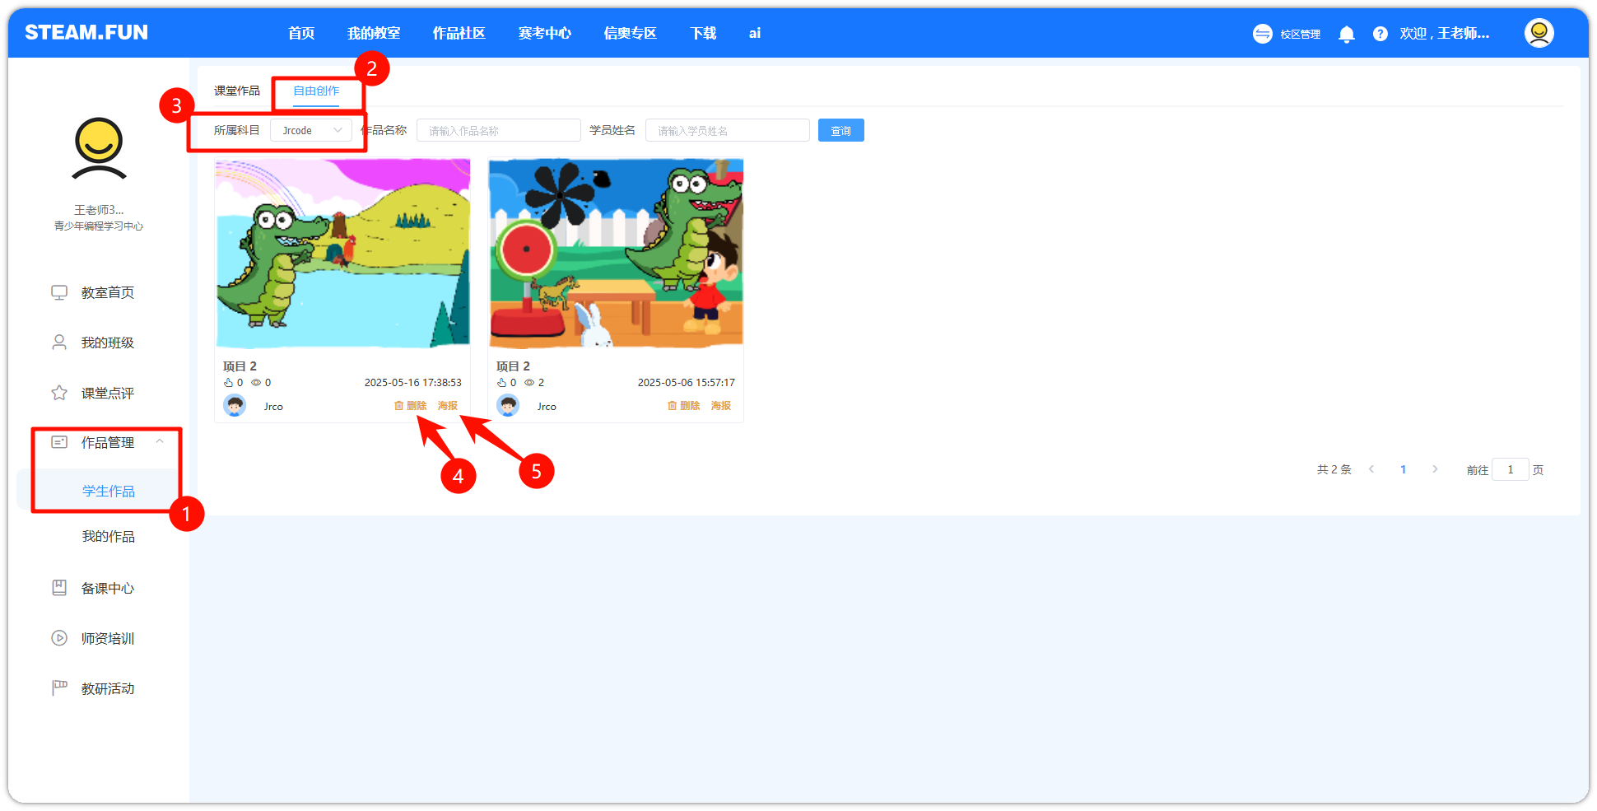Click like icon on 15:57:17 project
Image resolution: width=1597 pixels, height=811 pixels.
pos(501,383)
